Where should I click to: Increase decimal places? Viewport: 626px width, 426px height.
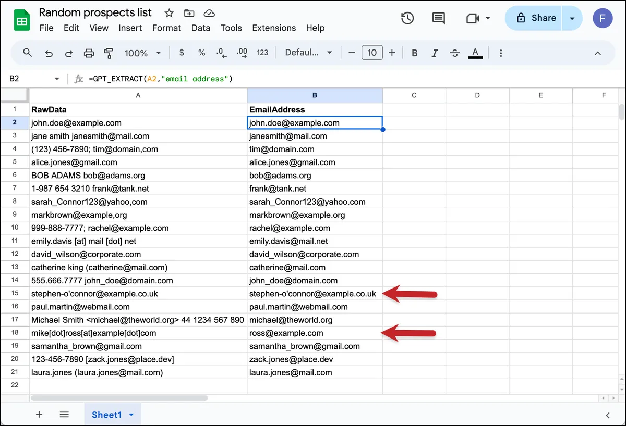point(242,53)
